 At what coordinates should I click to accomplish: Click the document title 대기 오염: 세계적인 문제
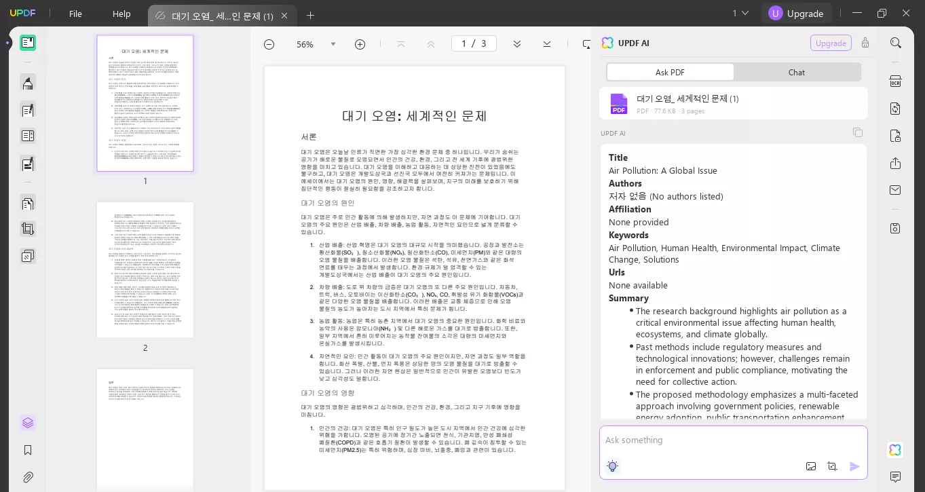coord(415,115)
